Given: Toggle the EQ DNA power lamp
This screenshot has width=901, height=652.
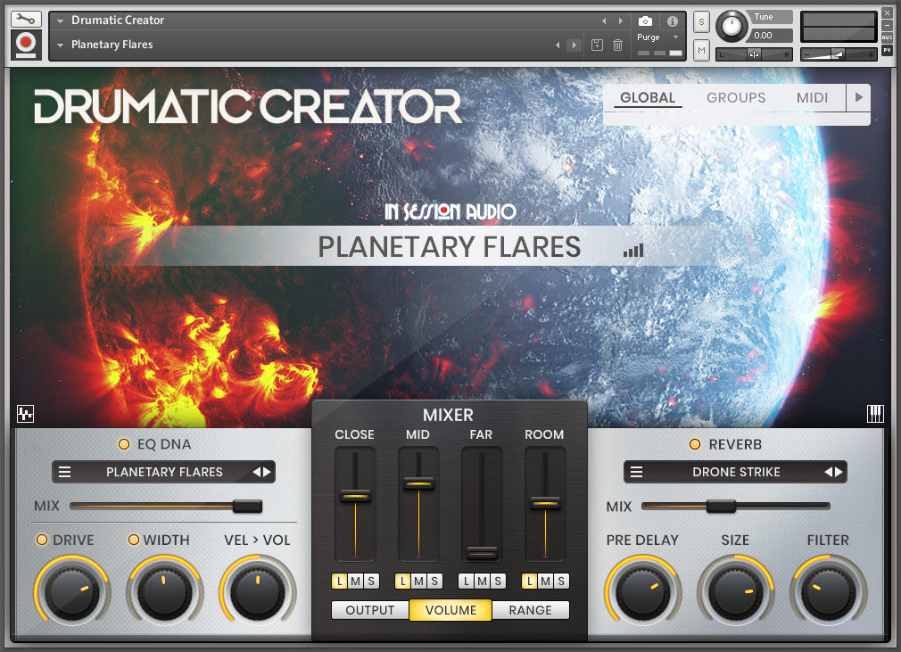Looking at the screenshot, I should click(x=125, y=444).
